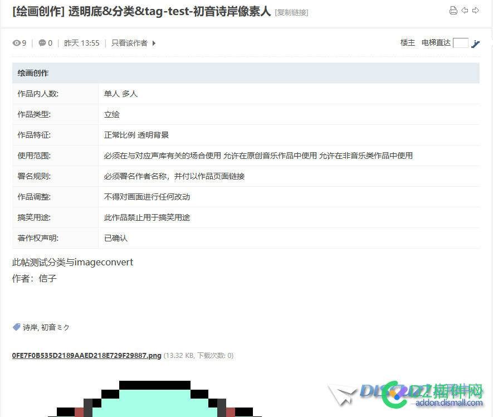
Task: Click the 电梯直达 jump arrow icon
Action: 475,43
